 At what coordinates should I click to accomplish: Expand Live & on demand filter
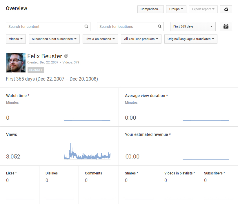click(x=100, y=39)
